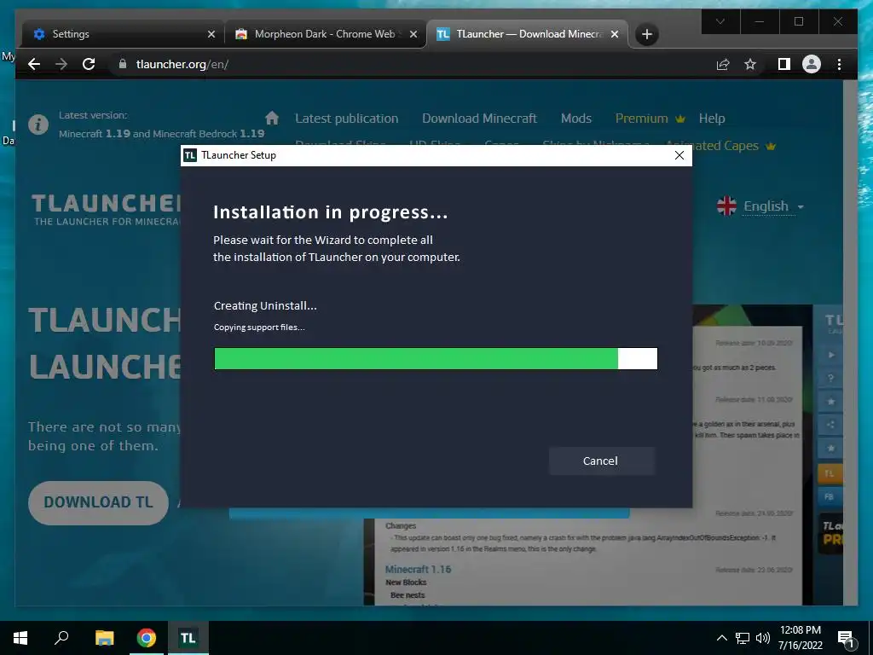Screen dimensions: 873x655
Task: Open the notification center icon
Action: pos(847,638)
